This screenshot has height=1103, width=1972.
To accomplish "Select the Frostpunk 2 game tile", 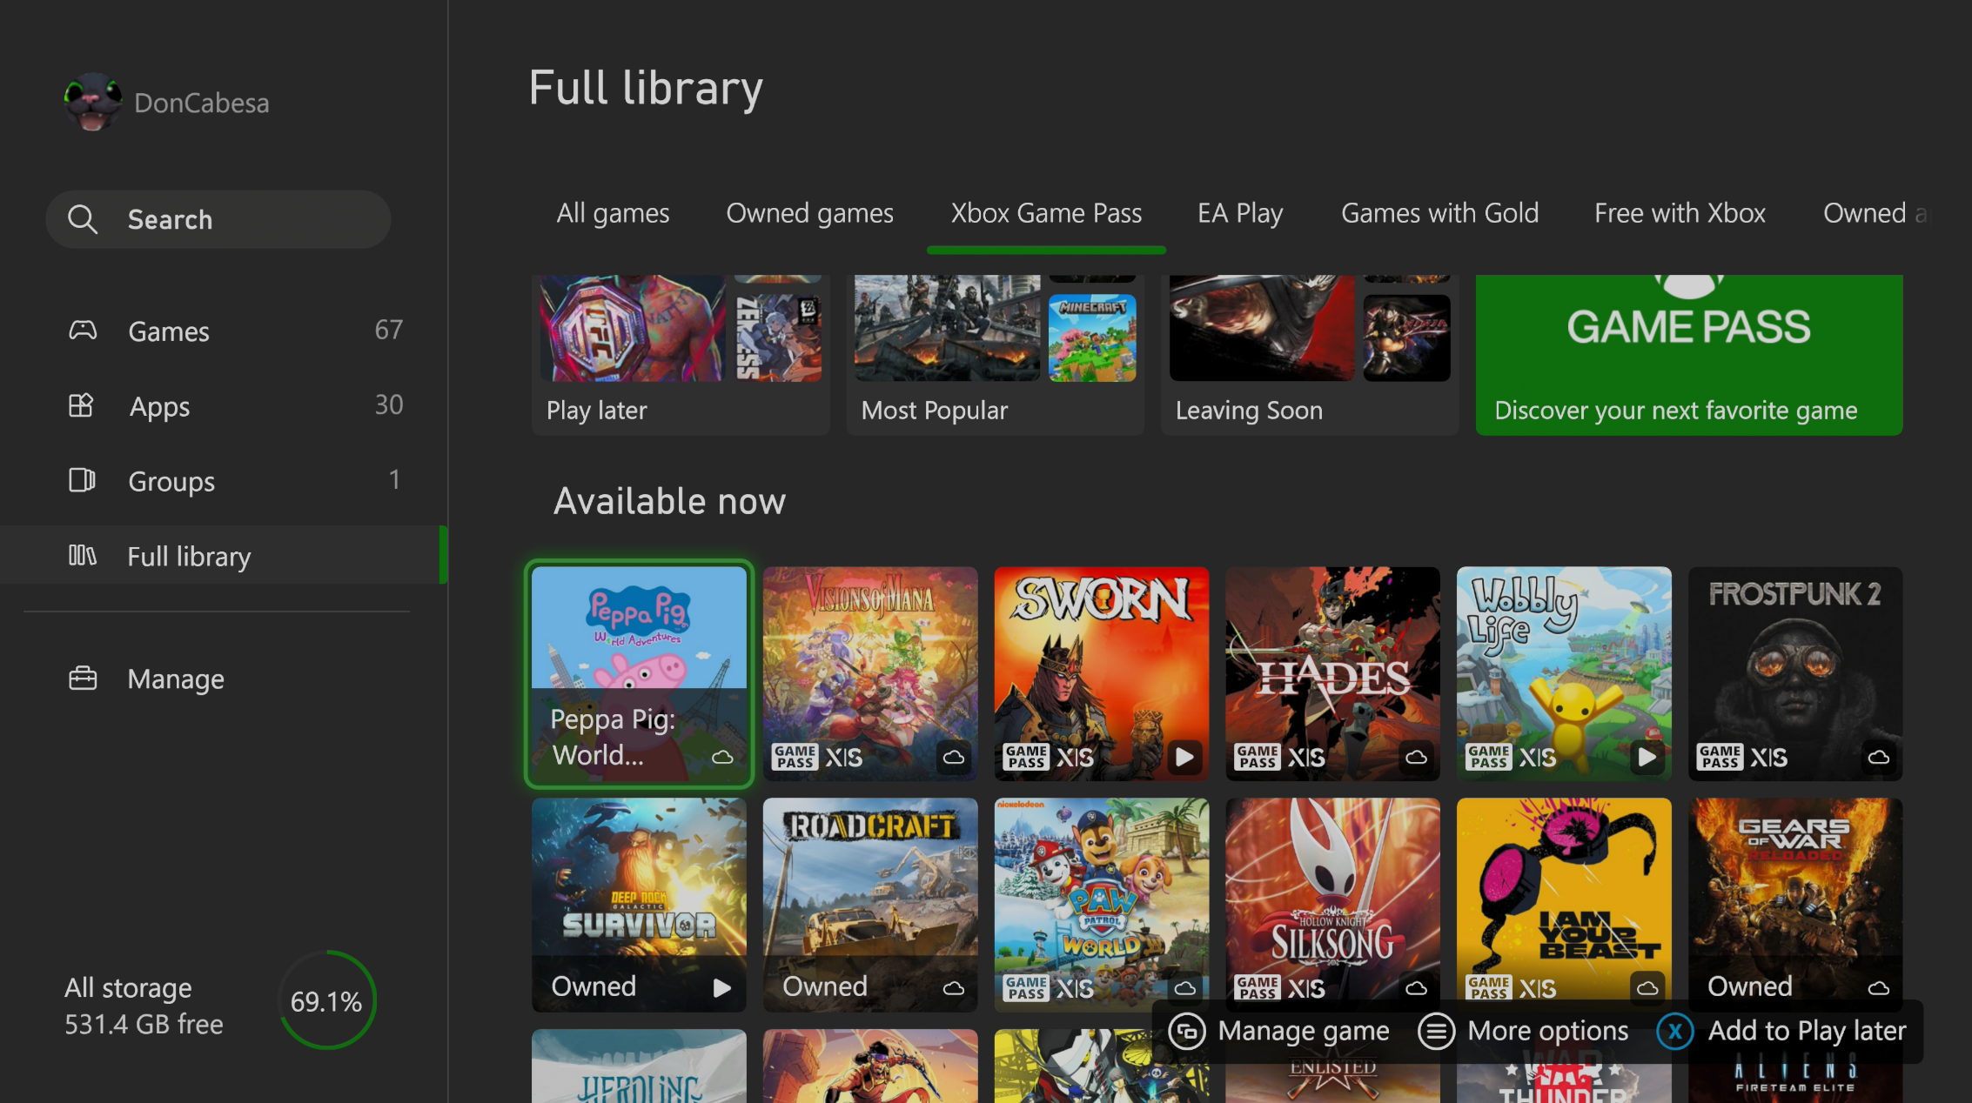I will pos(1794,673).
